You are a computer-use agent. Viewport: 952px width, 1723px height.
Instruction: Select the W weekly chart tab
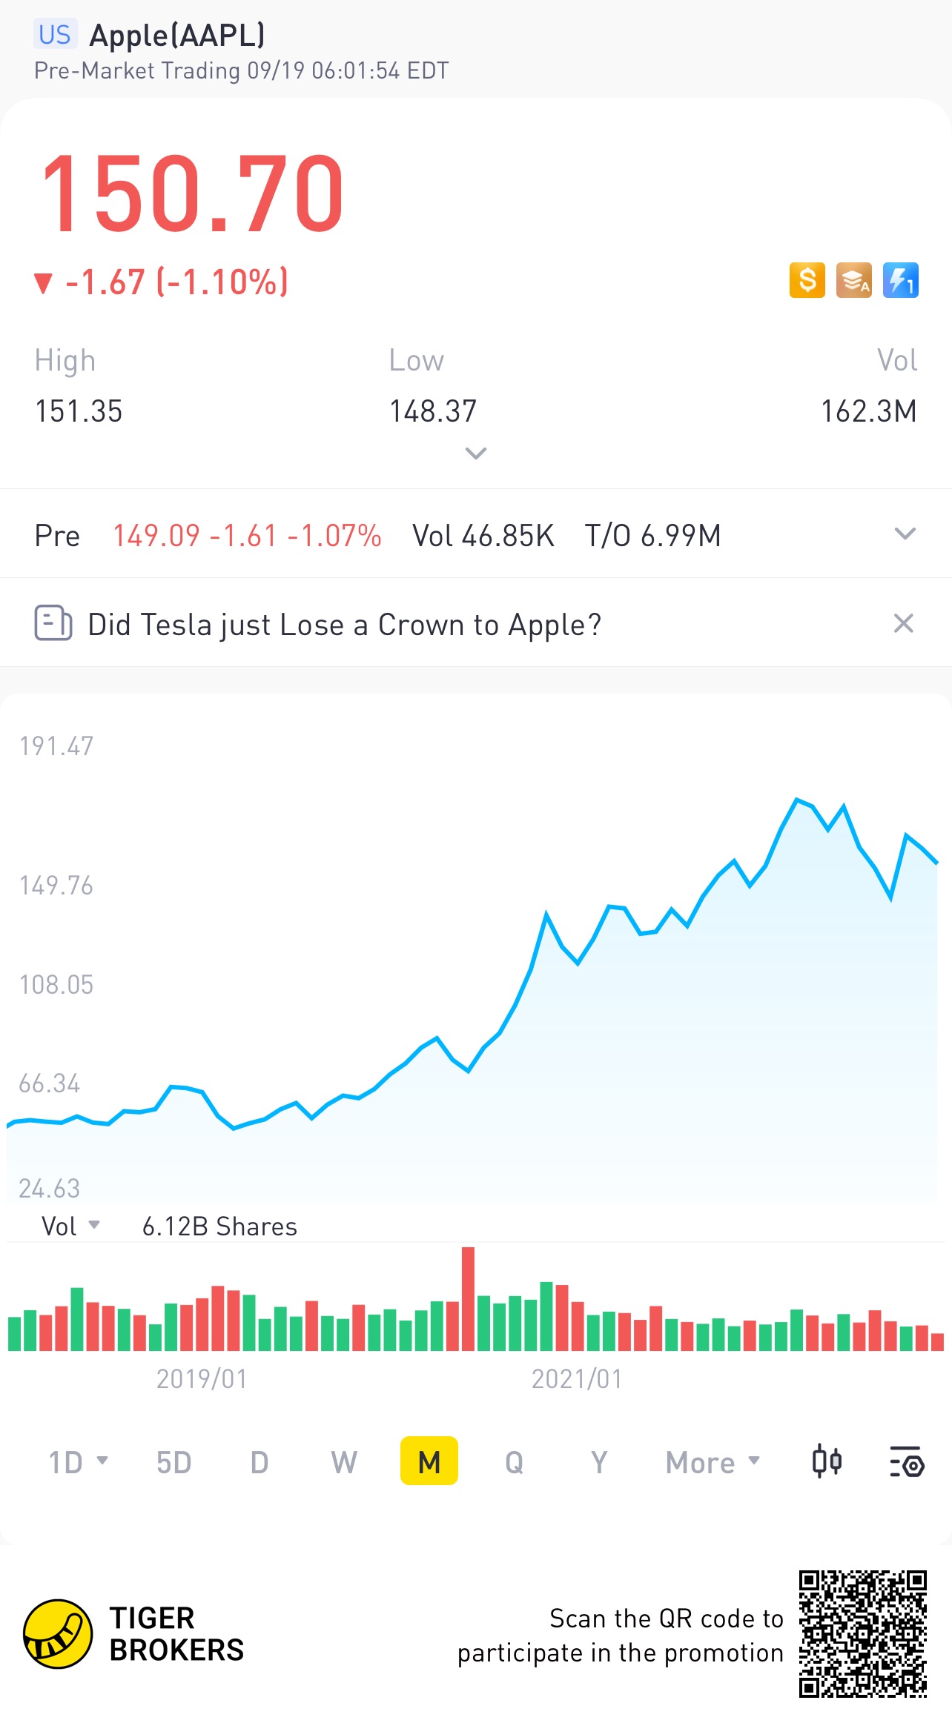[x=344, y=1462]
